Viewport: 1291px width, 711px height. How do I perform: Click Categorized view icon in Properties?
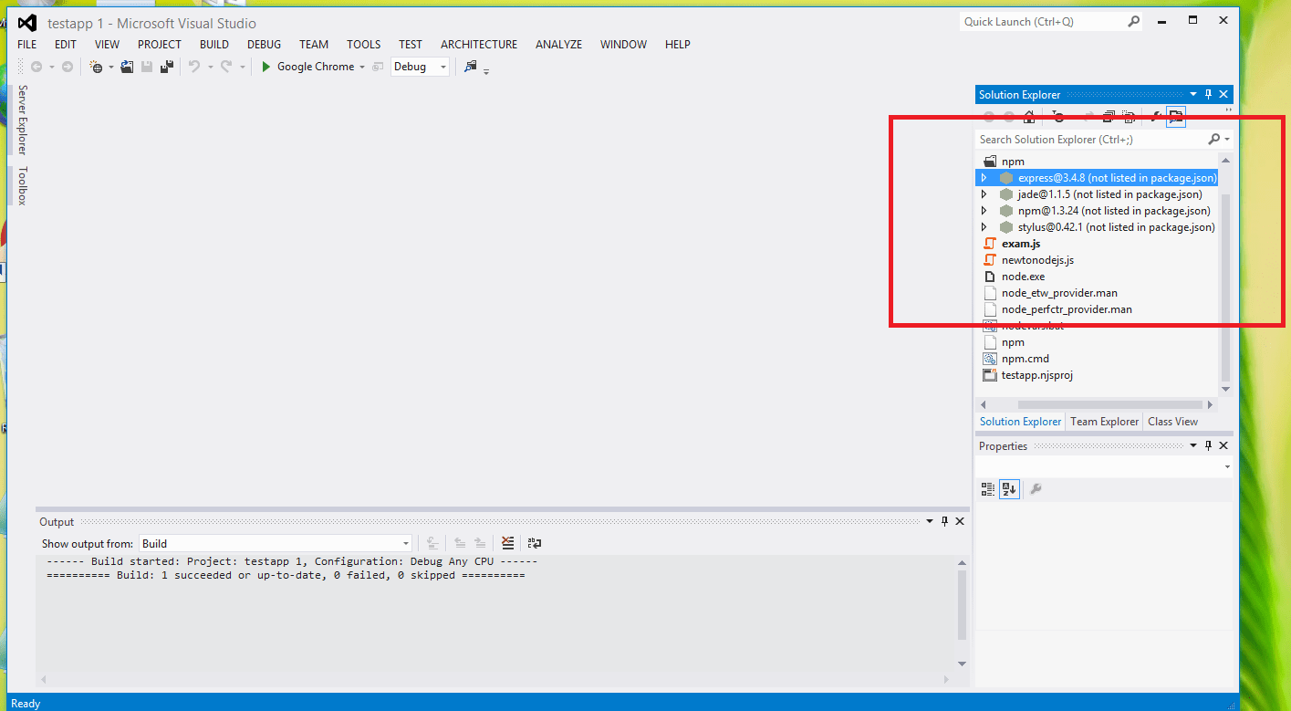click(988, 489)
